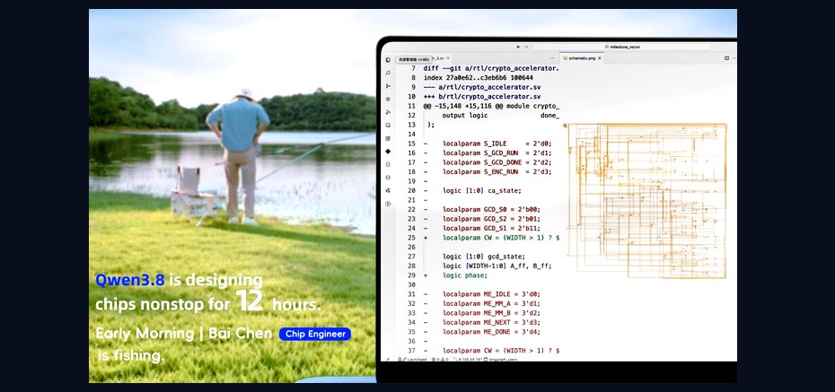
Task: Click line number 13 in the gutter
Action: tap(411, 125)
